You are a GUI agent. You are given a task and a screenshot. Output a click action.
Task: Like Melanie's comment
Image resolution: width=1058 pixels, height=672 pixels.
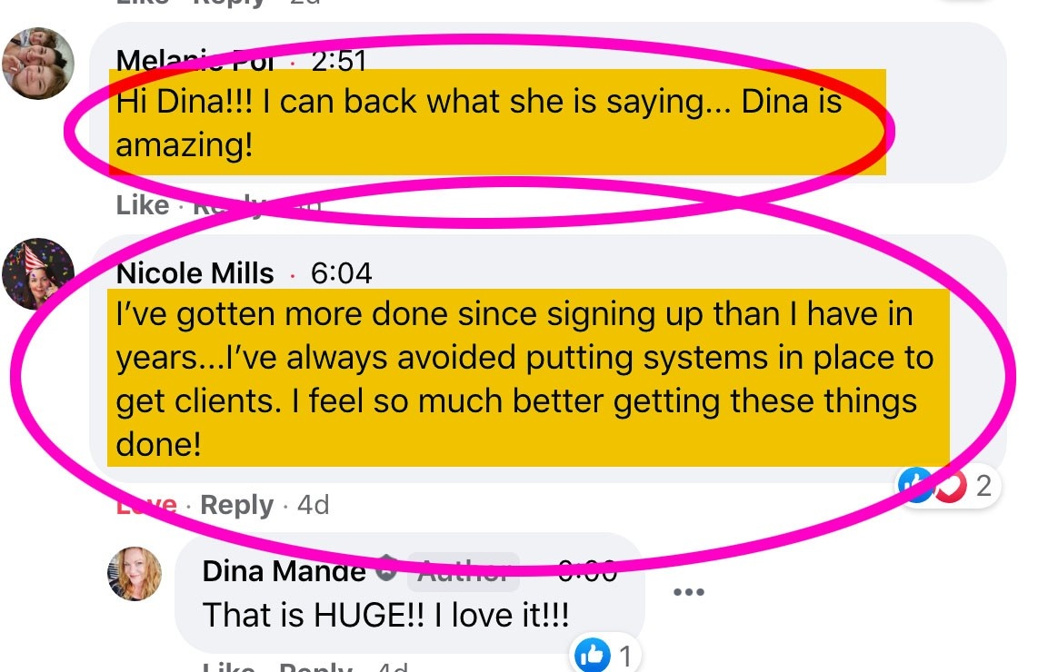(x=143, y=205)
